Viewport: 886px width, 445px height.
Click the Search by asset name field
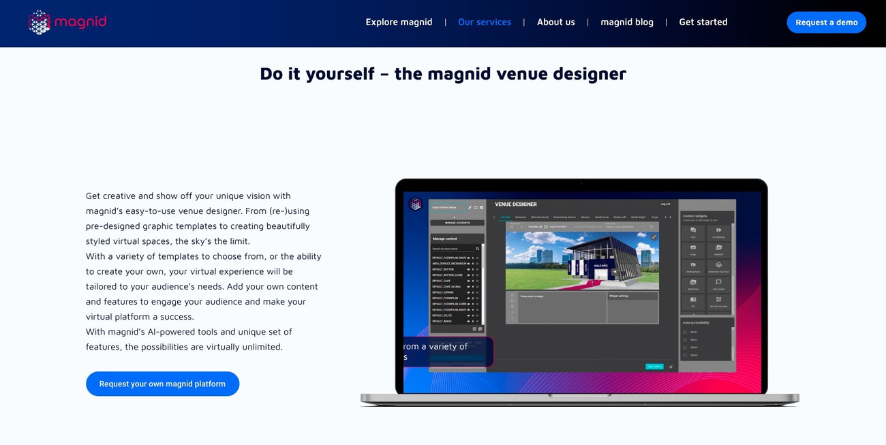[453, 249]
